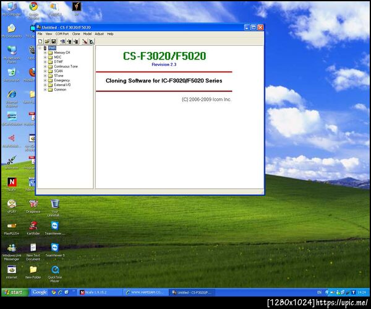Select the PMR tree root label

52,48
